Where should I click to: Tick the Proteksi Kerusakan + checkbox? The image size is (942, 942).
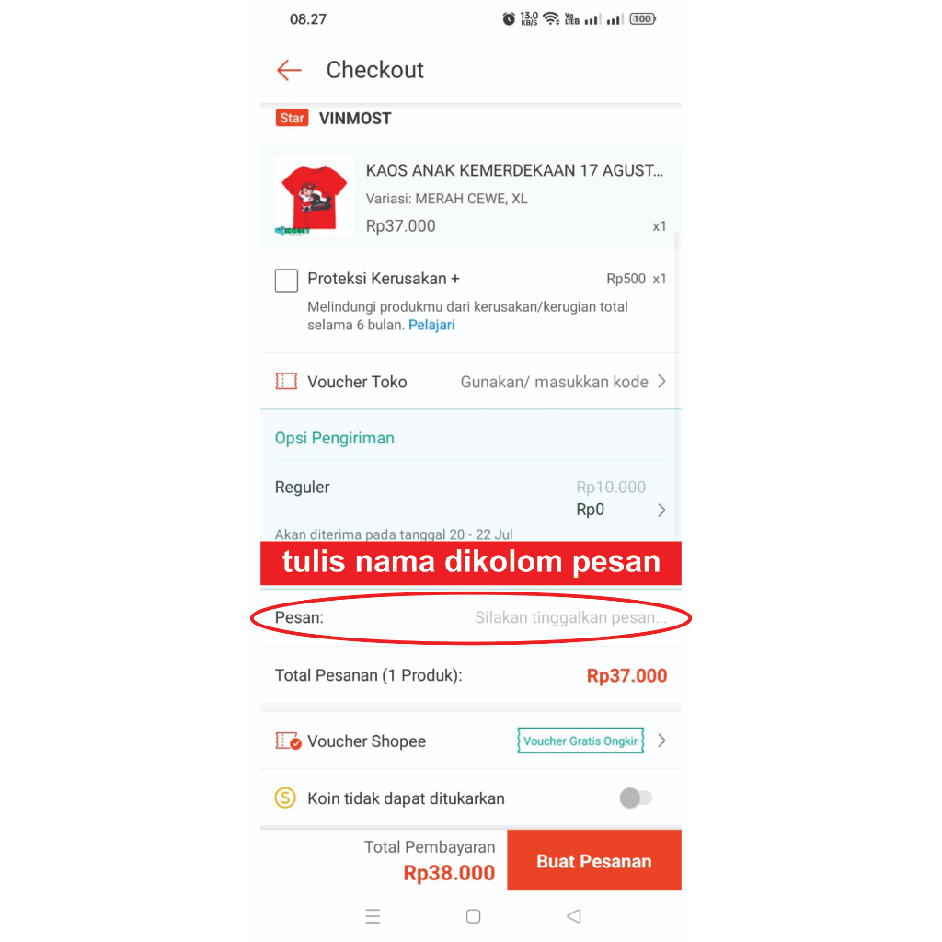[287, 280]
